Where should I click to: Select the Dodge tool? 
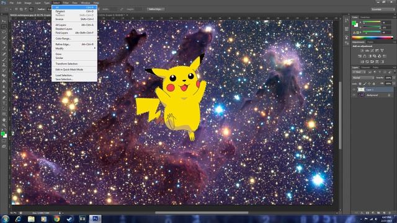point(4,92)
